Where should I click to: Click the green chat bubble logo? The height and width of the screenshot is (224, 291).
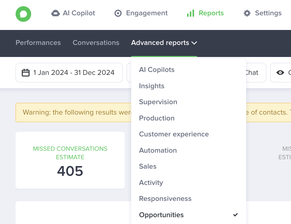[x=23, y=14]
